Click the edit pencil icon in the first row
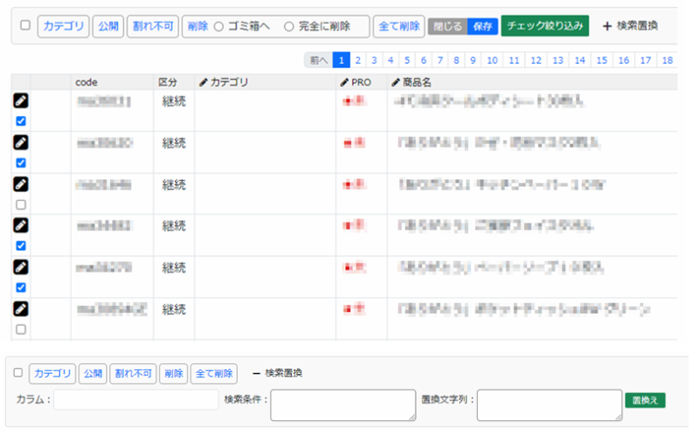Image resolution: width=699 pixels, height=435 pixels. tap(21, 101)
